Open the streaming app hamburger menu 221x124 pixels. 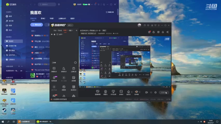159,25
